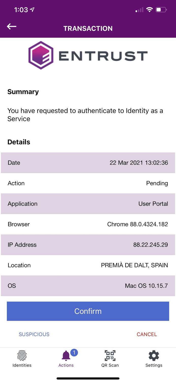Cancel the pending transaction
This screenshot has height=383, width=176.
point(147,334)
